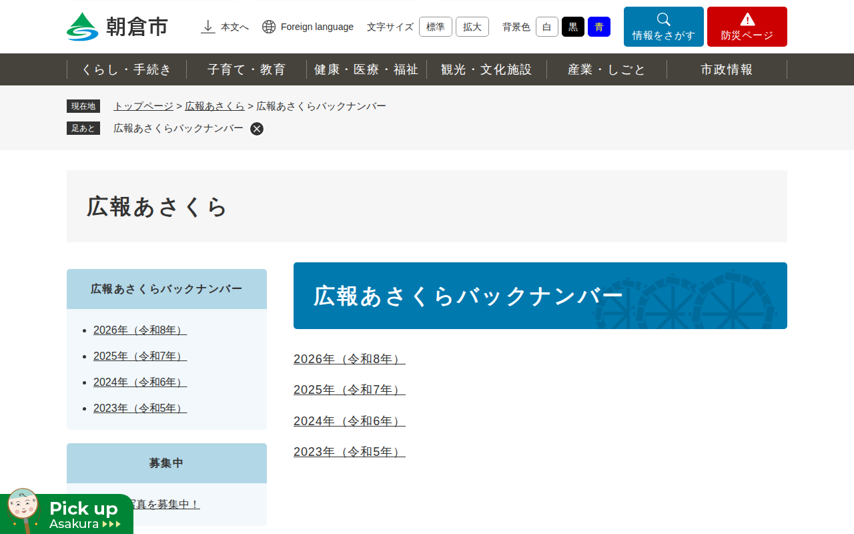Viewport: 854px width, 534px height.
Task: Open 2024年（令和6年） in the sidebar list
Action: [x=140, y=382]
